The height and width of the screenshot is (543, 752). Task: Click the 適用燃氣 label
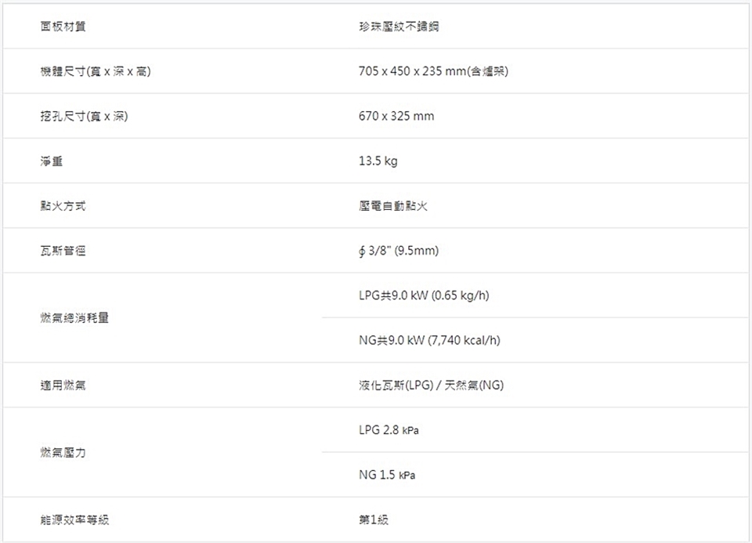pyautogui.click(x=63, y=386)
